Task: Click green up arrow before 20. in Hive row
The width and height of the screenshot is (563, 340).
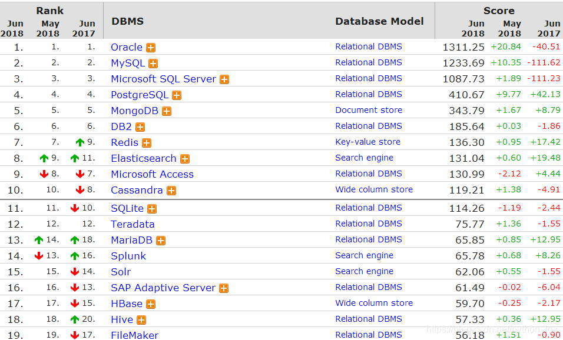Action: 75,319
